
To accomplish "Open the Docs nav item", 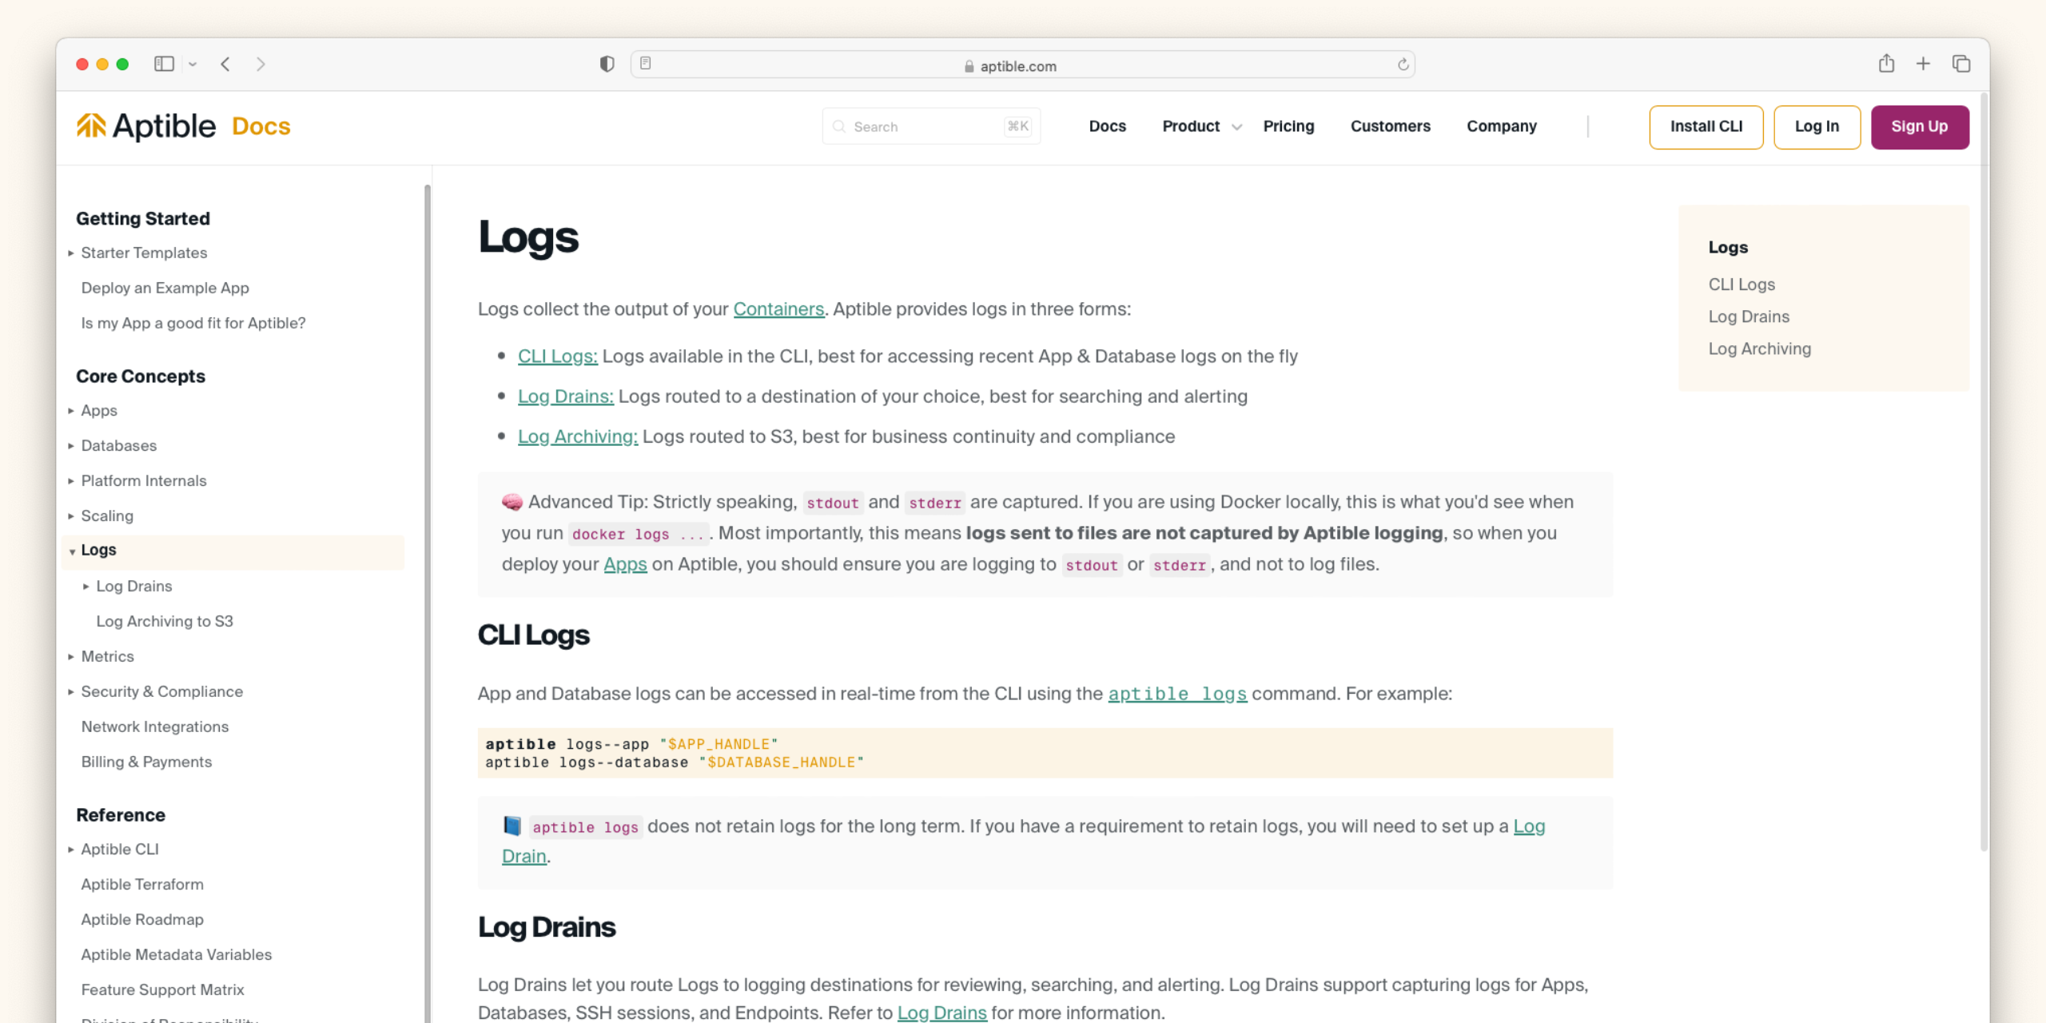I will (x=1107, y=126).
